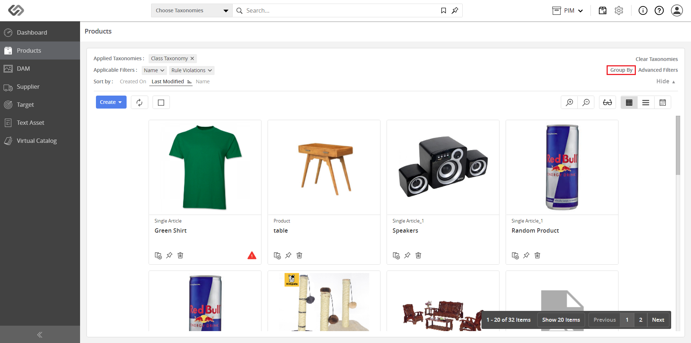The image size is (691, 343).
Task: Click the info circle icon
Action: coord(643,10)
